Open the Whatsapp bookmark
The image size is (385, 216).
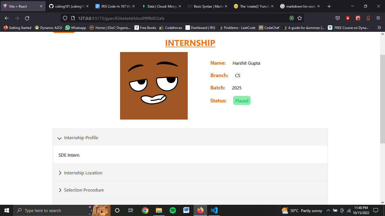(x=76, y=28)
